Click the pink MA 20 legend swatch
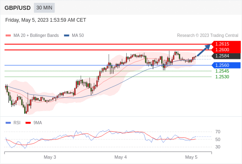 coord(8,36)
